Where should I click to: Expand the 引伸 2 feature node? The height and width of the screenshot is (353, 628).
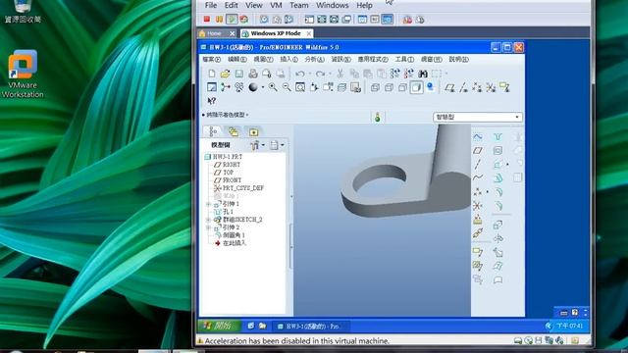point(208,227)
